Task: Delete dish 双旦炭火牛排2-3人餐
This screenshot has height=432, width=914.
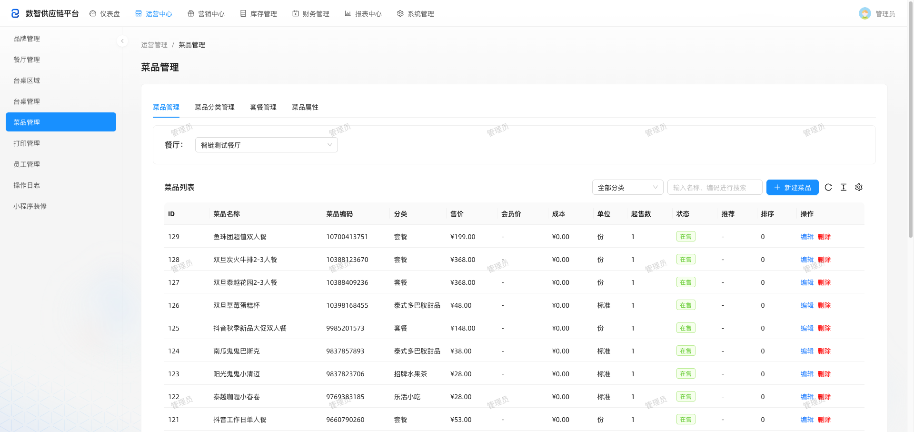Action: [824, 260]
